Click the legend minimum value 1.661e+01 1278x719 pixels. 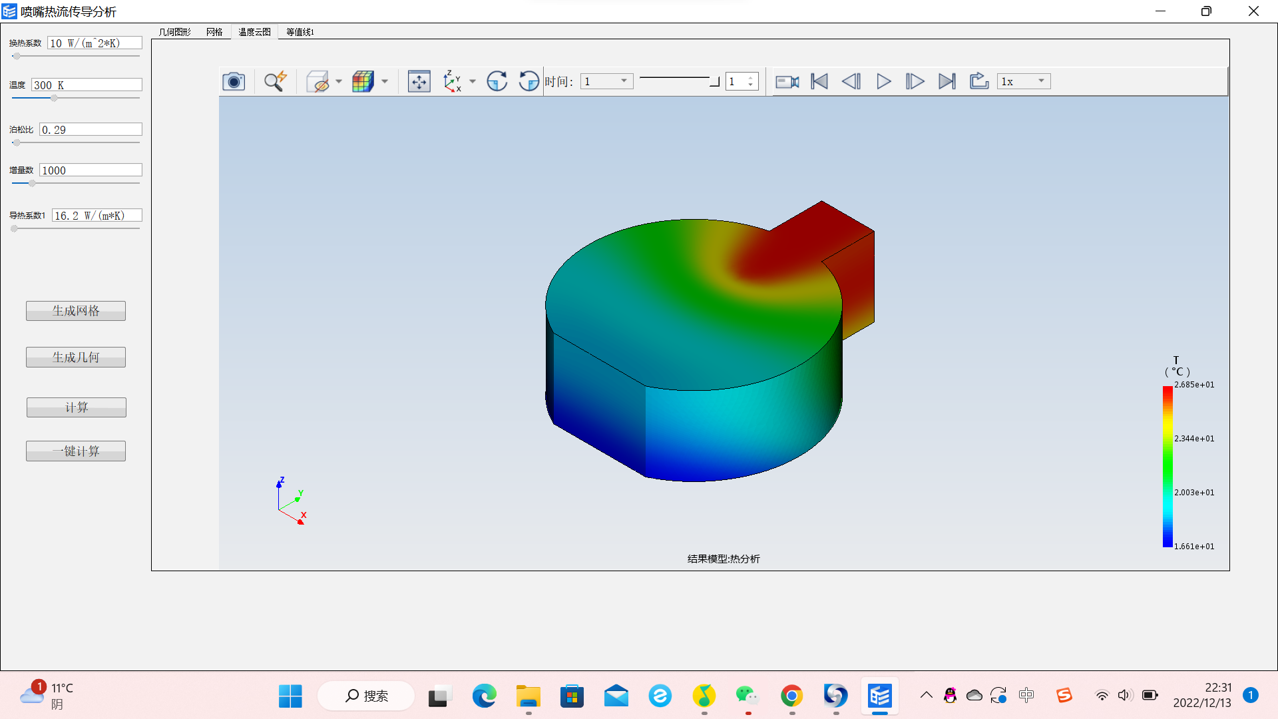[1194, 547]
